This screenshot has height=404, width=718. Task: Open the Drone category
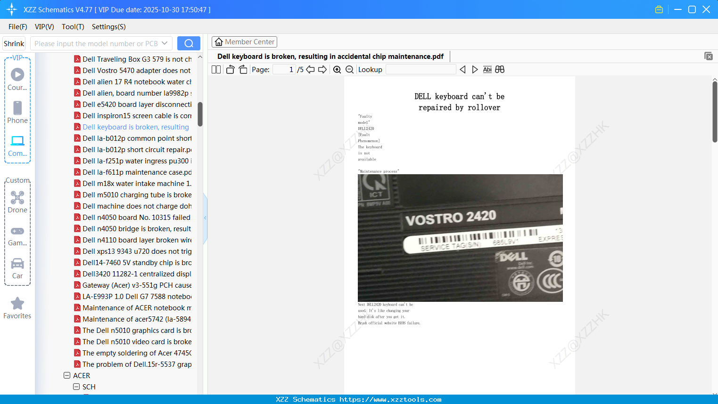[x=17, y=202]
